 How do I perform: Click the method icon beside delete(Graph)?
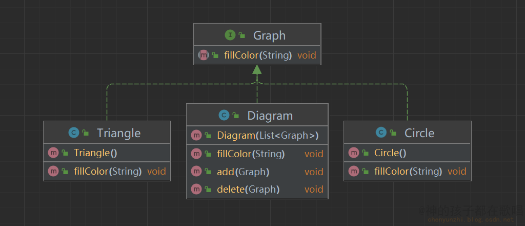click(196, 189)
